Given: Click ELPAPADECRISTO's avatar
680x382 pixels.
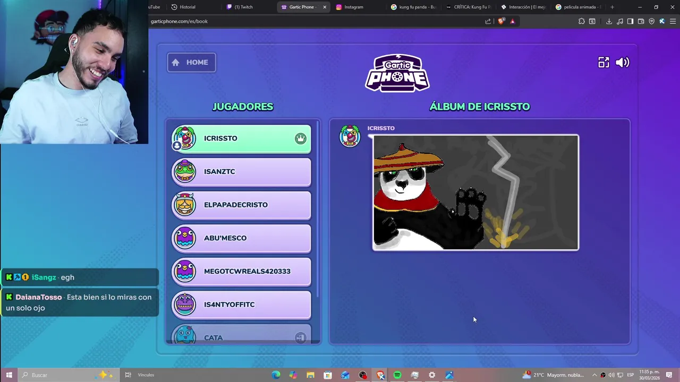Looking at the screenshot, I should tap(185, 205).
